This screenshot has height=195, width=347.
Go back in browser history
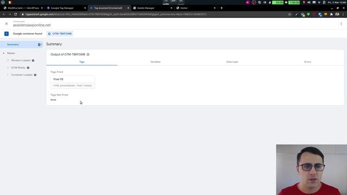click(x=4, y=15)
